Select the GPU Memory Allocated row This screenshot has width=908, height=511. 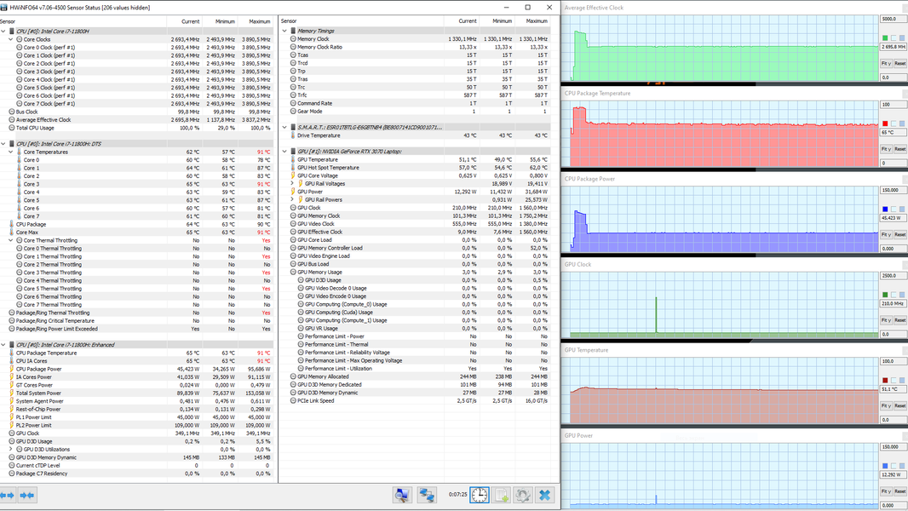[415, 376]
